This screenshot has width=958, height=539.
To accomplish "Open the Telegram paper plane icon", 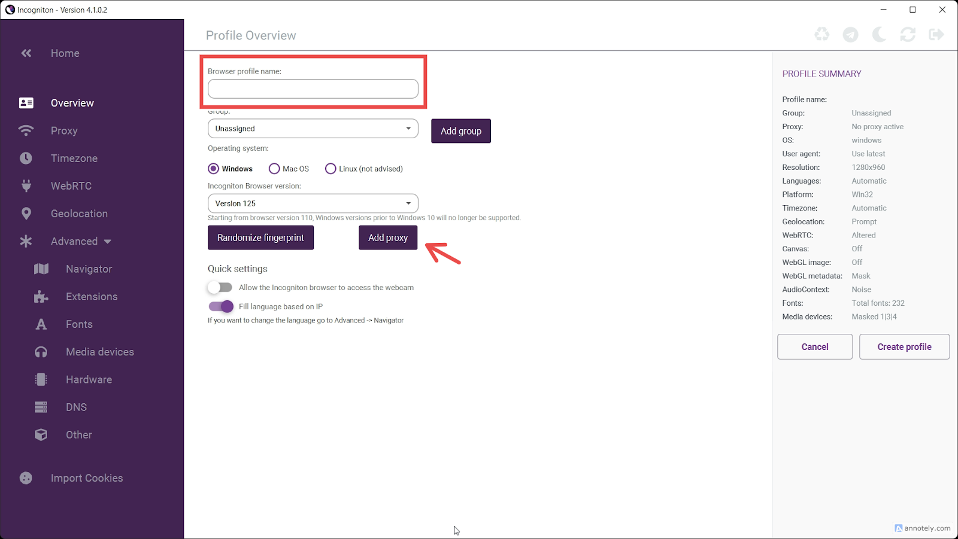I will click(850, 35).
